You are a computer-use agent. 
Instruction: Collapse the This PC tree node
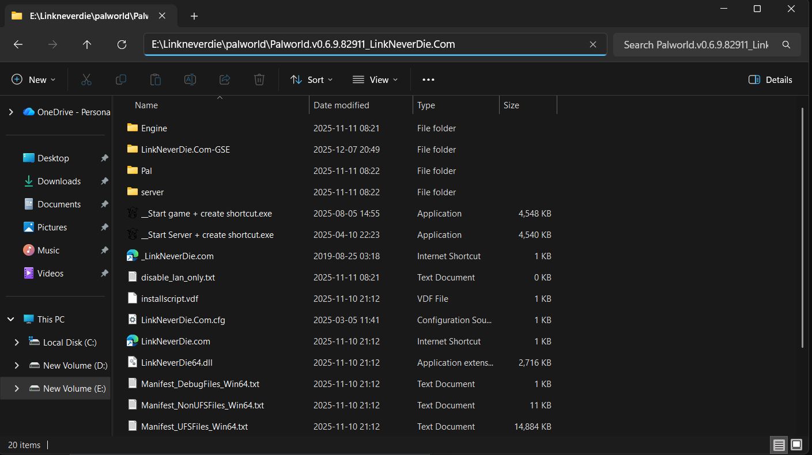tap(11, 319)
